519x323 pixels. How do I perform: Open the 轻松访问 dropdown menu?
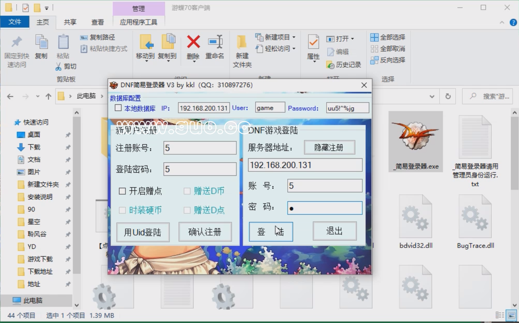[294, 49]
